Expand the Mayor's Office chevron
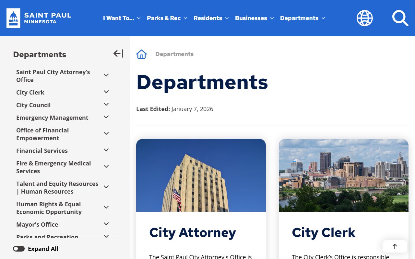Screen dimensions: 415x259 [x=106, y=224]
